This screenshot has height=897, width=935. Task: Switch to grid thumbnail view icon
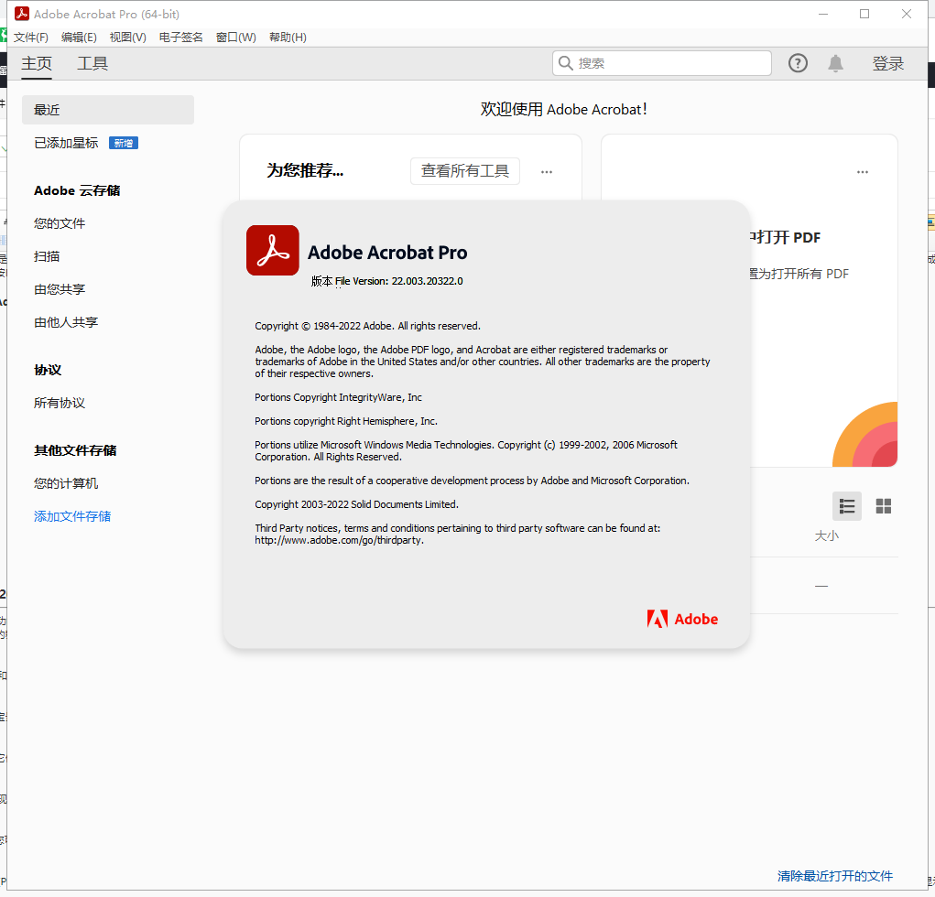[x=883, y=506]
